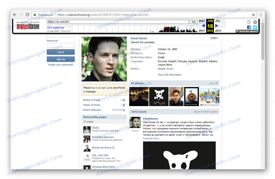Open the Красивые девушки page
This screenshot has width=275, height=179.
tap(103, 137)
